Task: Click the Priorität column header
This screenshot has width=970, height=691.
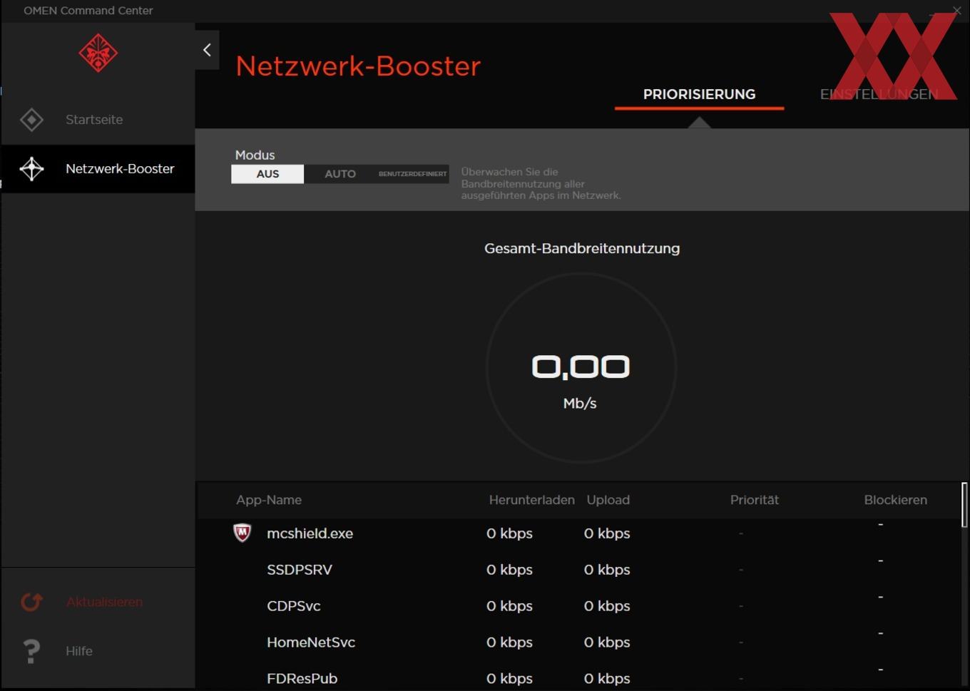Action: [755, 500]
